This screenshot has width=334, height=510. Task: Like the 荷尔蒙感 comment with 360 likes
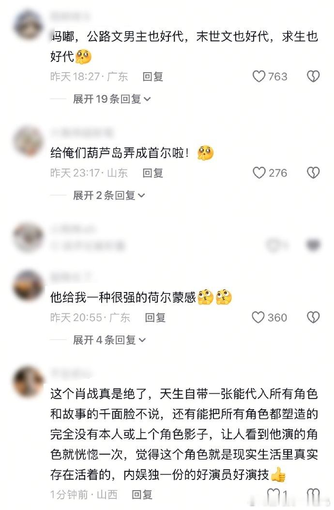pyautogui.click(x=258, y=317)
